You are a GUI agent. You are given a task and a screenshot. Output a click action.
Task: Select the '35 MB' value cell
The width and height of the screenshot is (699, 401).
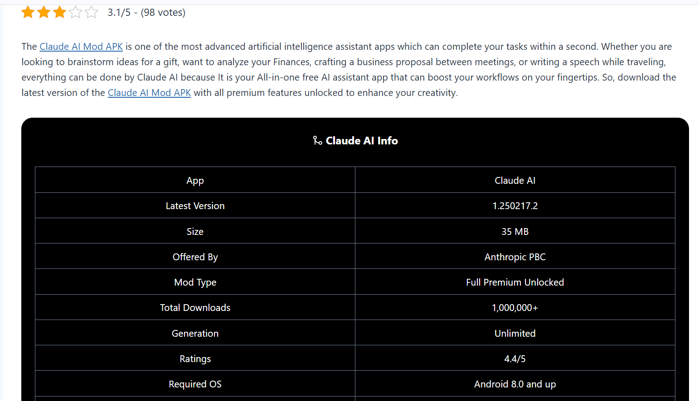click(x=515, y=231)
